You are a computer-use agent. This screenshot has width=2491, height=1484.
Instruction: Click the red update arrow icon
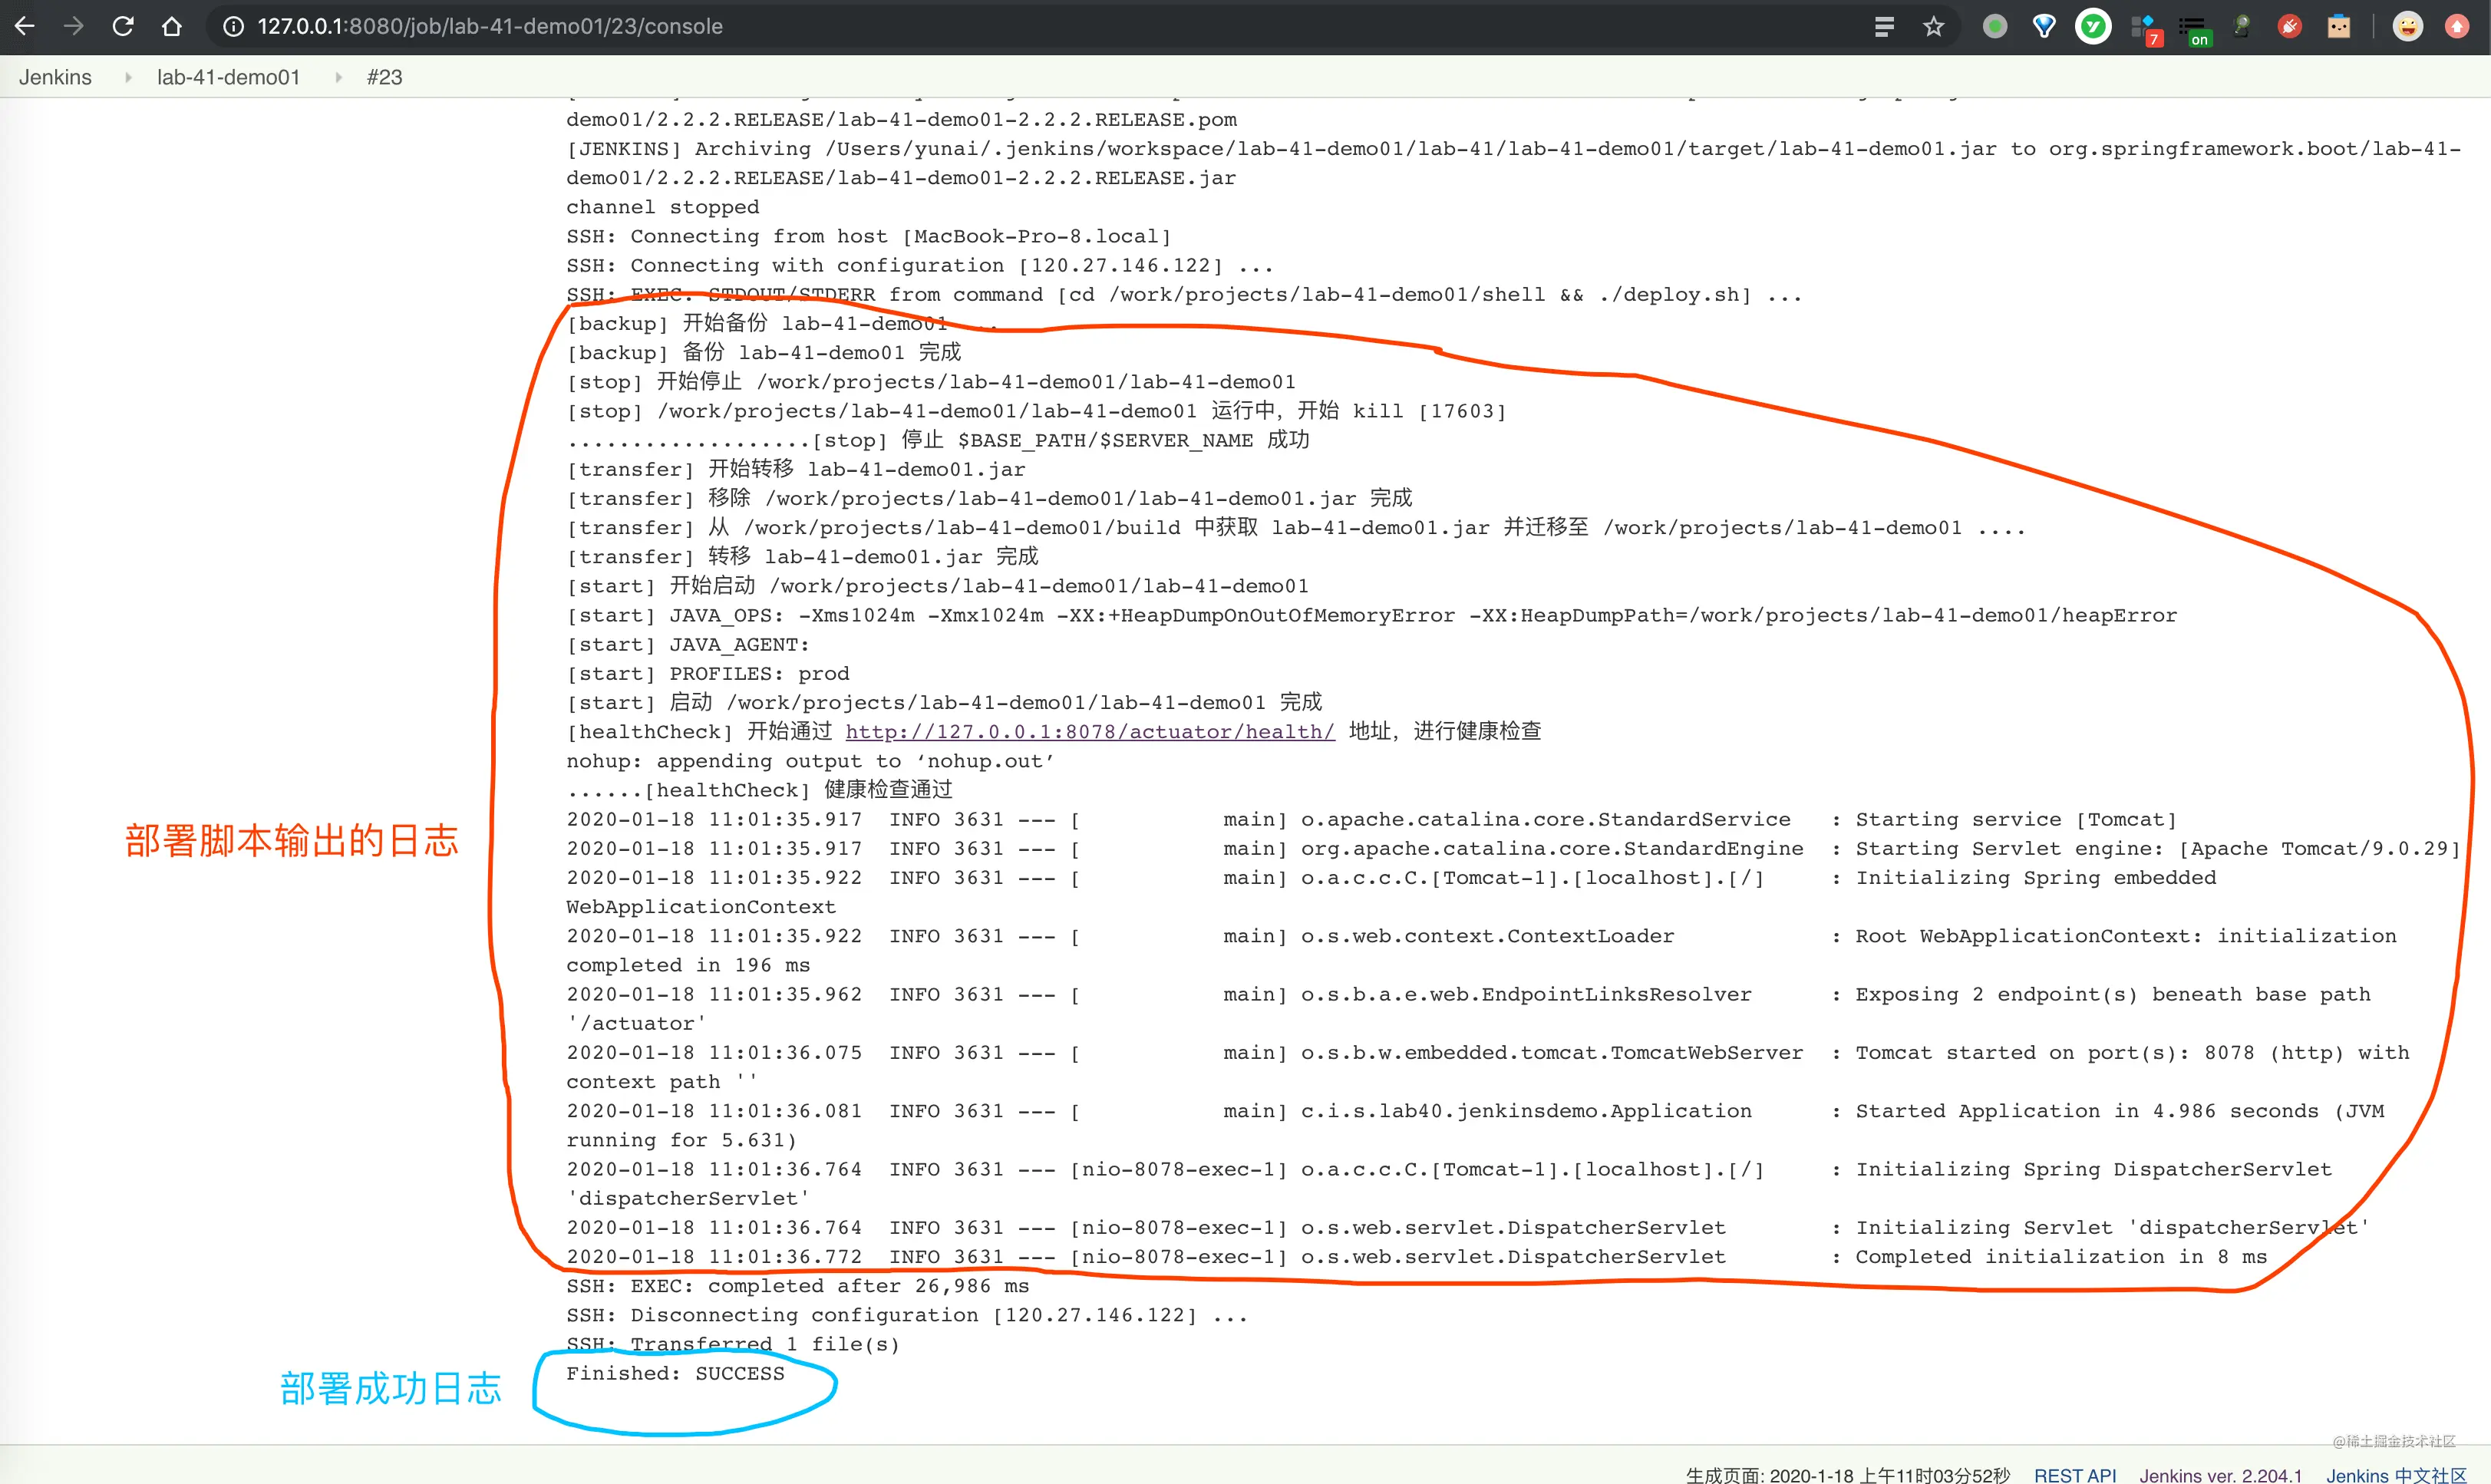click(2457, 26)
